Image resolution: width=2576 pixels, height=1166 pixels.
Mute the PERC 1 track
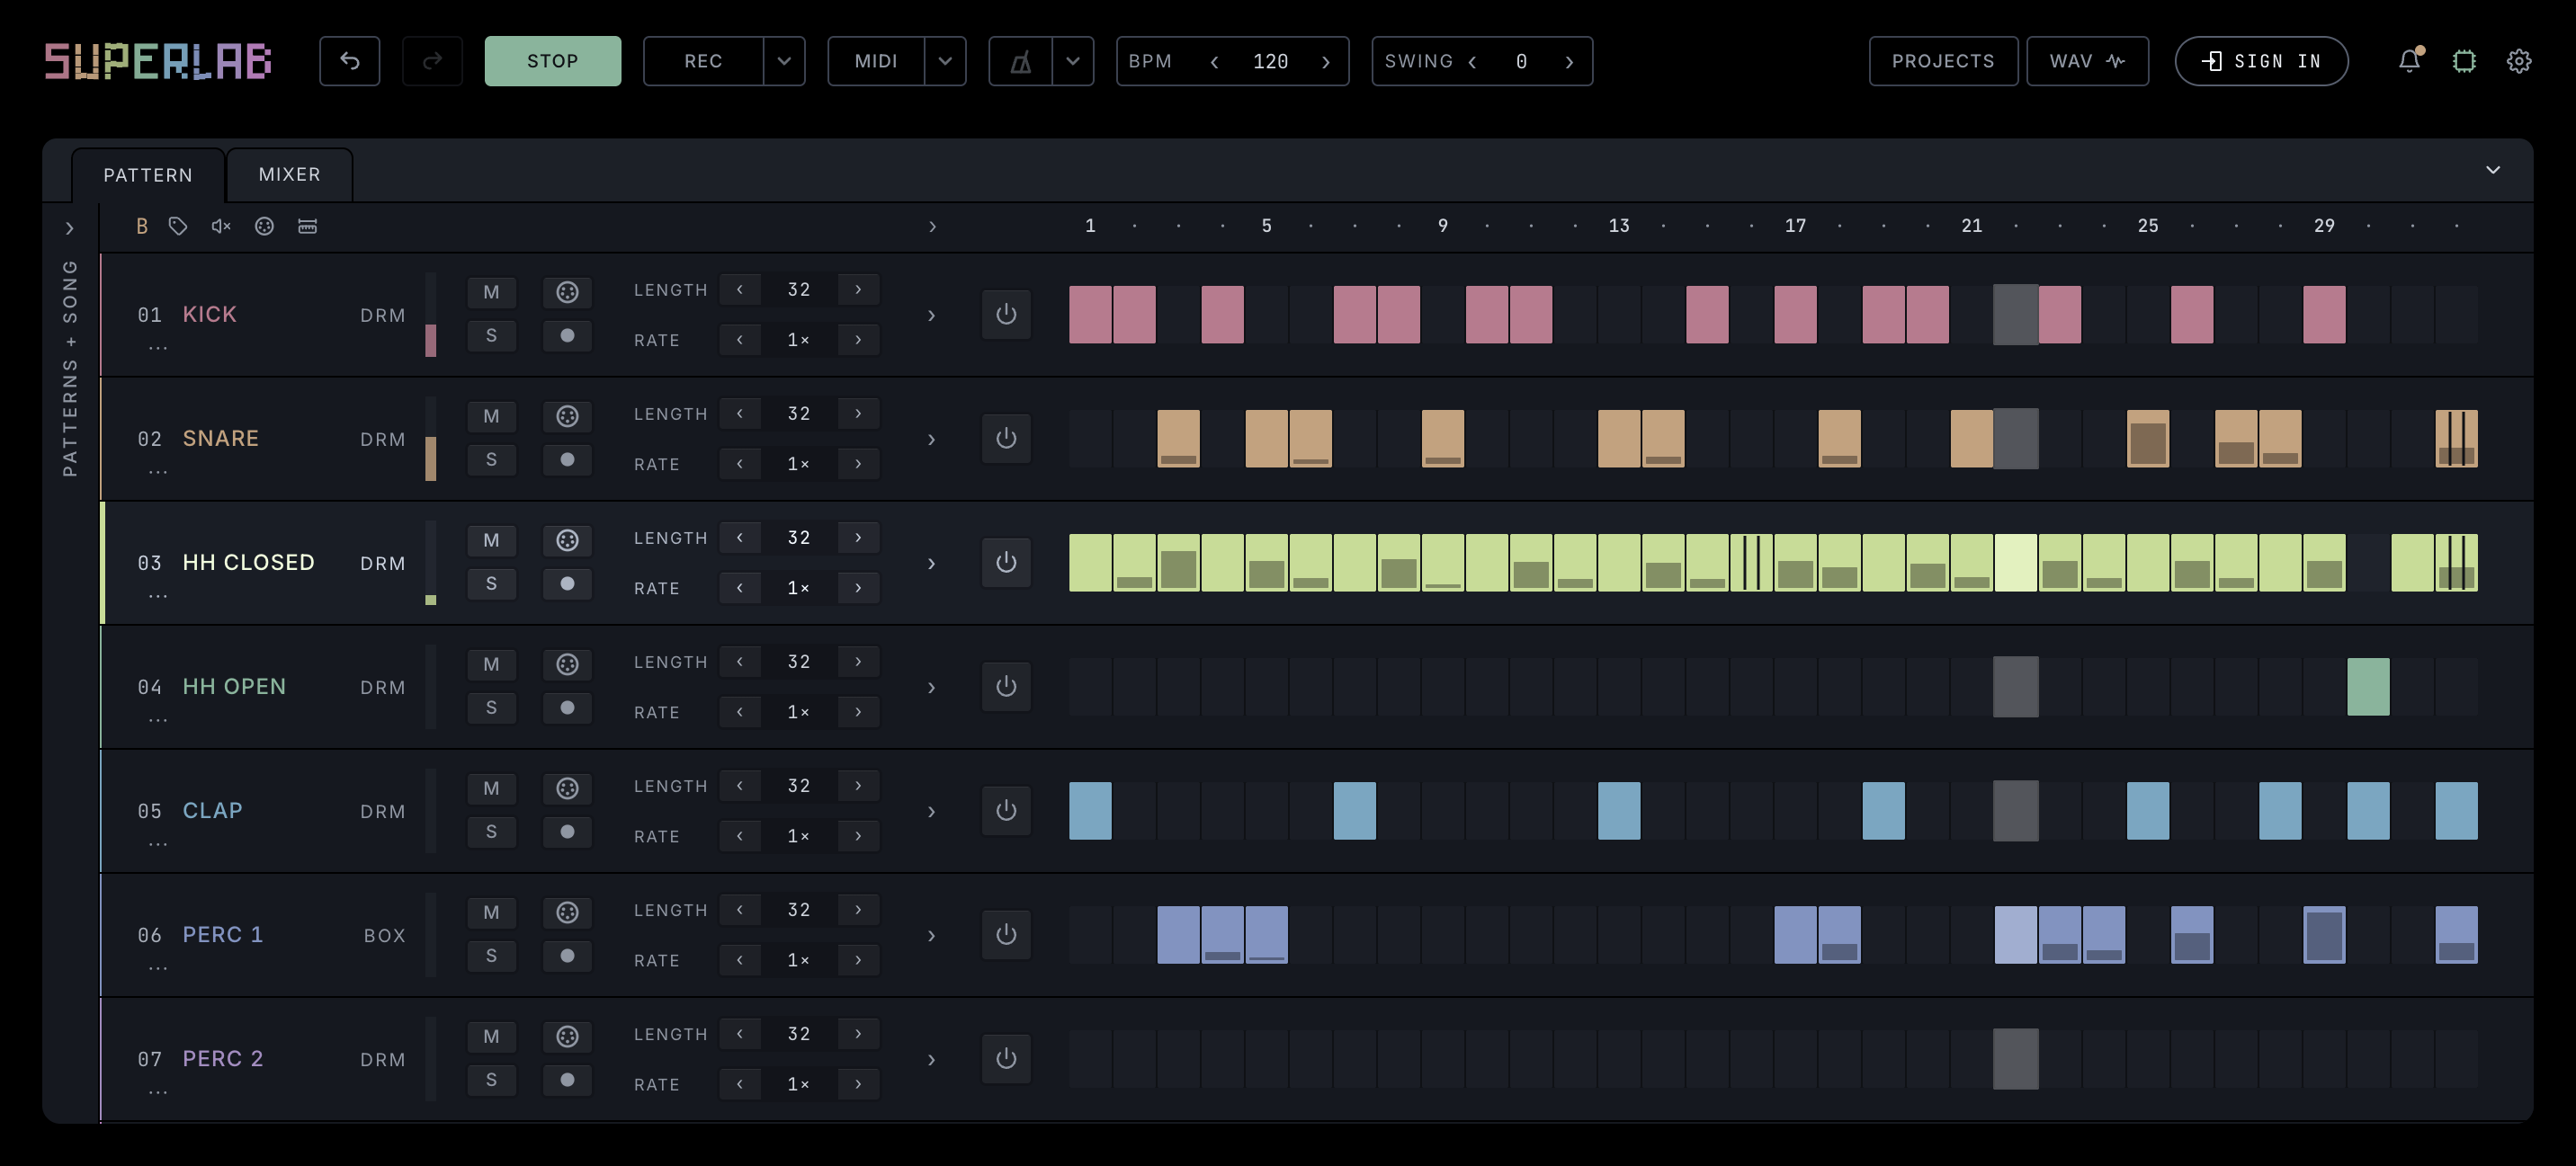(x=491, y=912)
